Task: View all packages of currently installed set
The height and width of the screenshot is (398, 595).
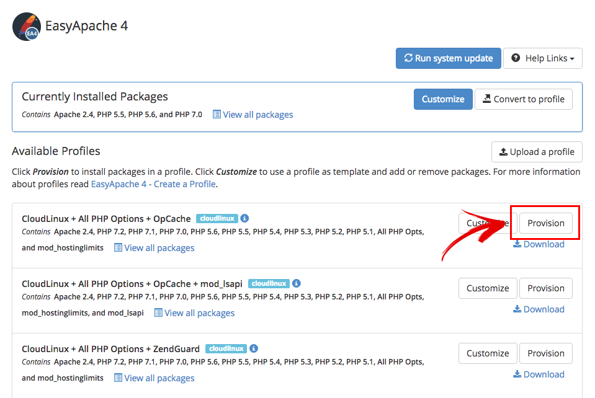Action: coord(253,115)
